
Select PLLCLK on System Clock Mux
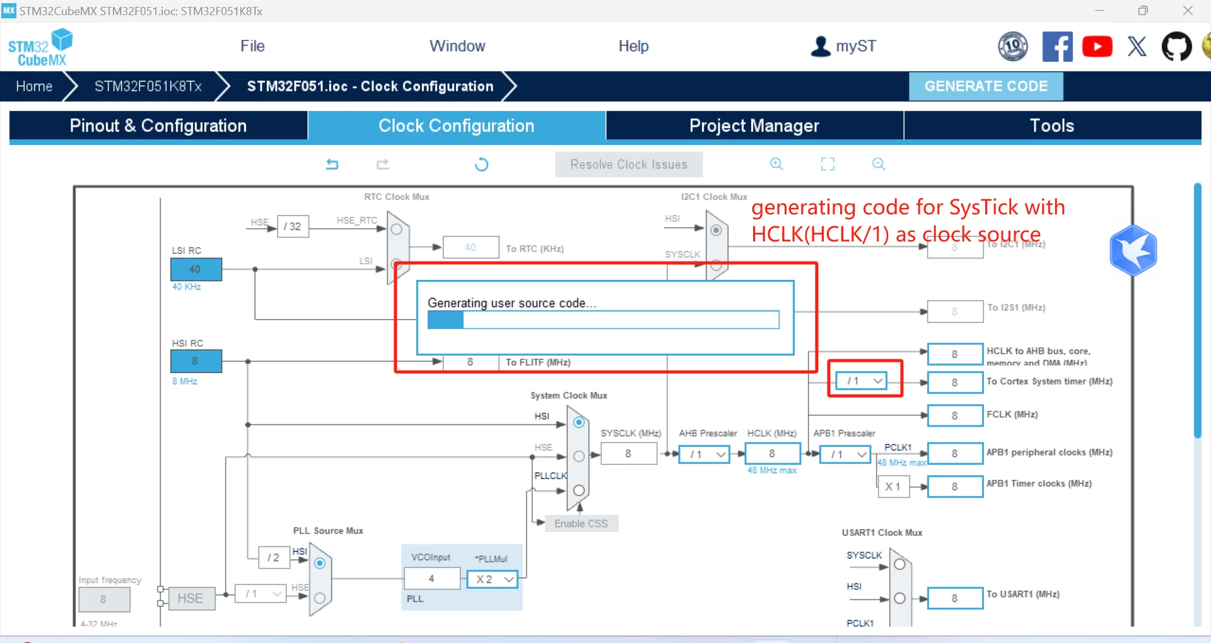(579, 490)
